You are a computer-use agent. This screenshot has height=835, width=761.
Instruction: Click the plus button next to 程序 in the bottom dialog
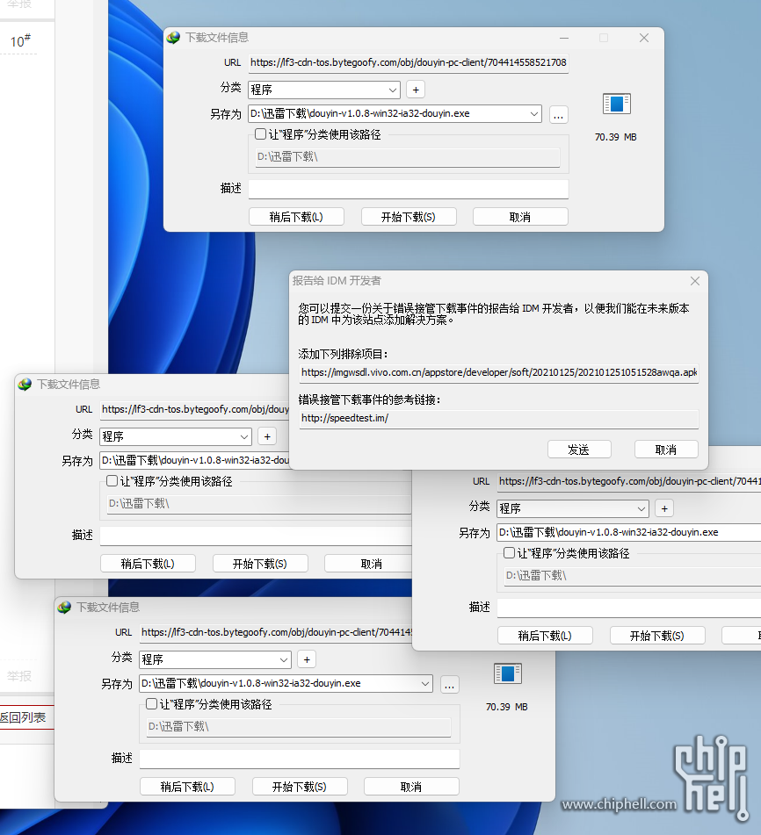tap(307, 659)
